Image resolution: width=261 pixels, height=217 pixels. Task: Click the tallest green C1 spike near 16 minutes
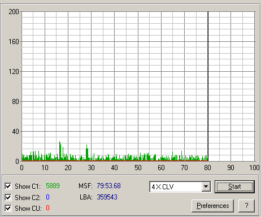pyautogui.click(x=60, y=151)
